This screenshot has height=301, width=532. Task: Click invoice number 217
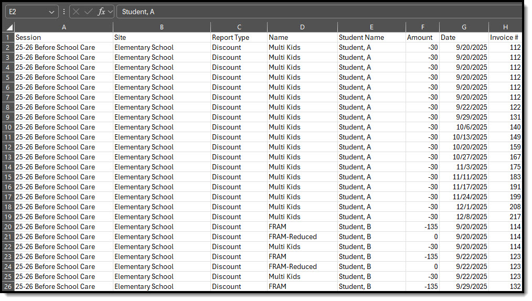[x=505, y=217]
